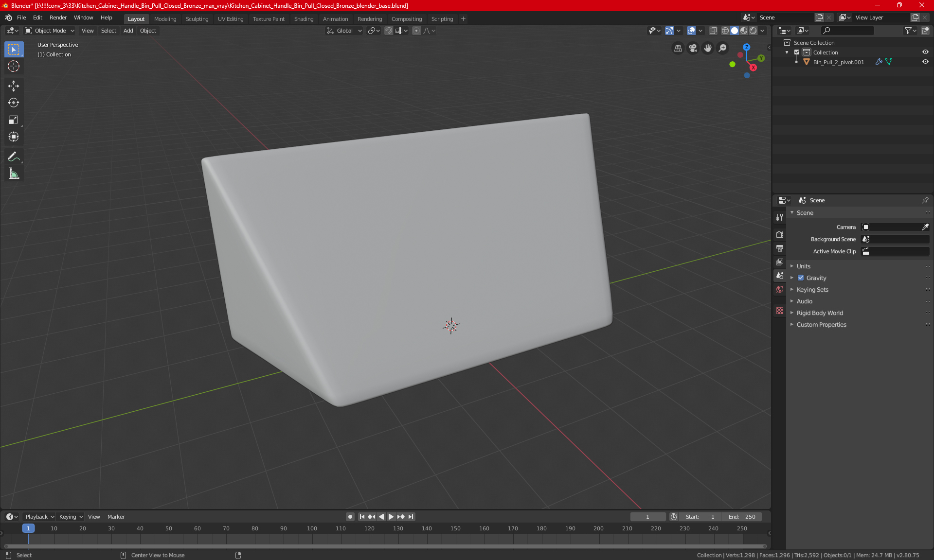Open the Object Mode dropdown
This screenshot has width=934, height=560.
point(50,31)
